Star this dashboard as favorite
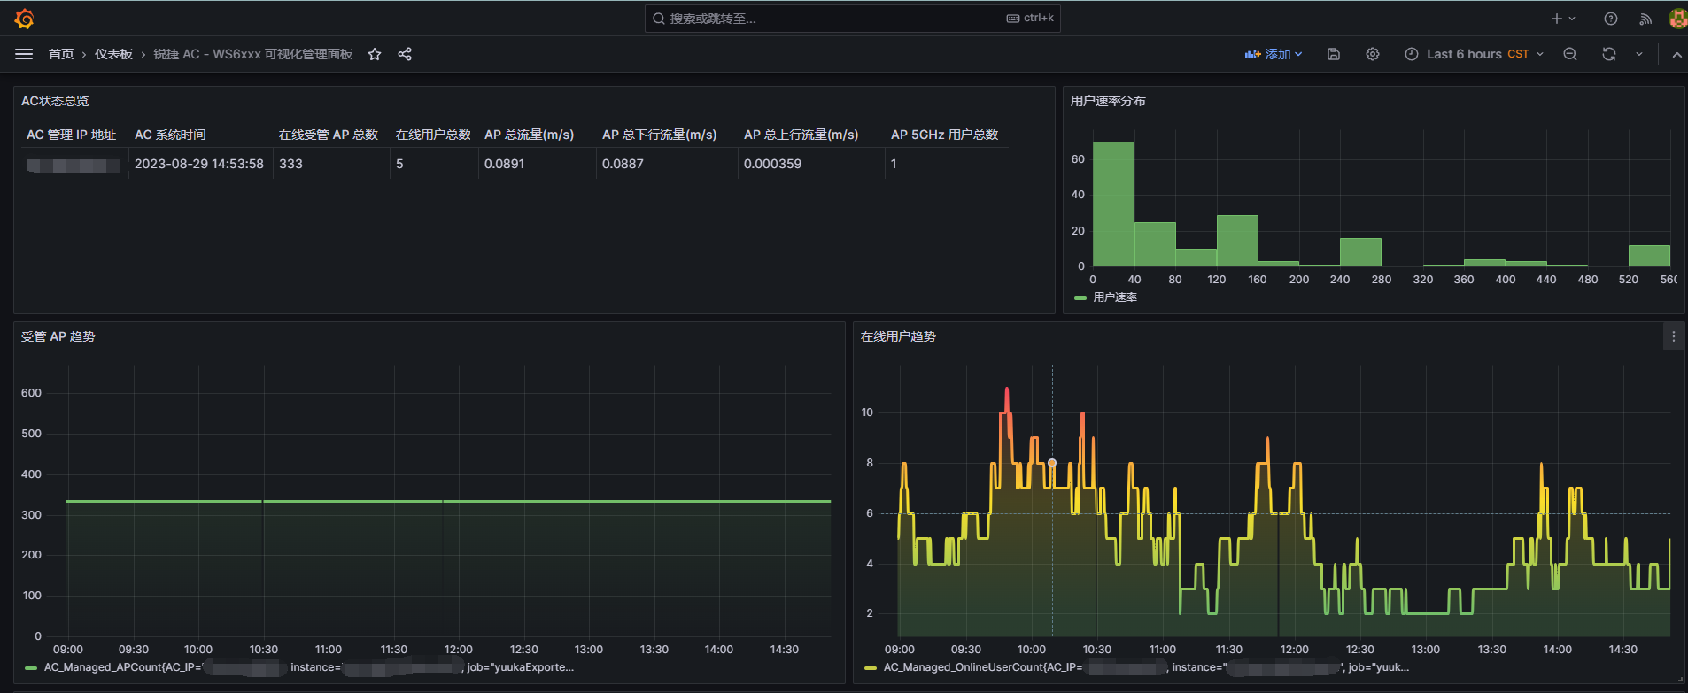Viewport: 1688px width, 693px height. (375, 54)
